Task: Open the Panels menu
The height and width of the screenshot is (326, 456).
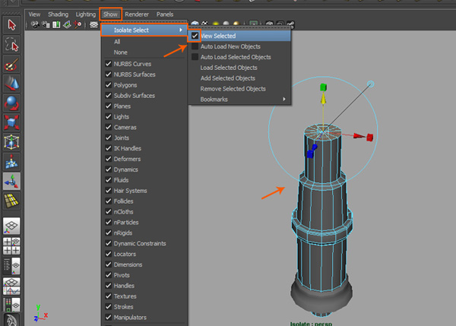Action: [x=165, y=14]
